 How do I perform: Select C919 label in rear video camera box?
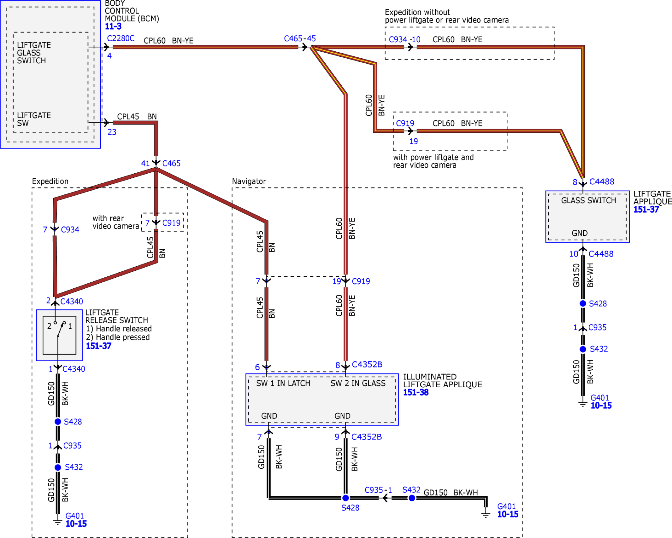(x=171, y=223)
